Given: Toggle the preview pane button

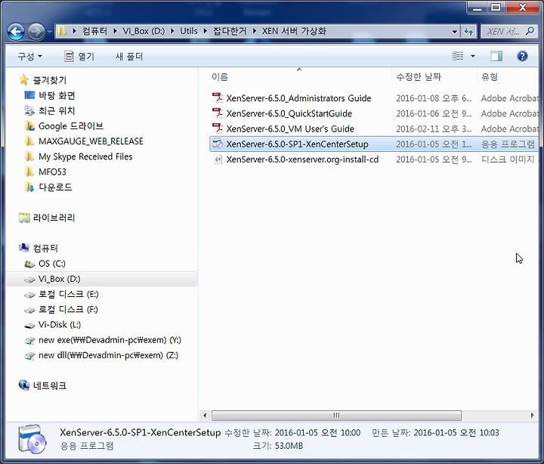Looking at the screenshot, I should click(496, 56).
